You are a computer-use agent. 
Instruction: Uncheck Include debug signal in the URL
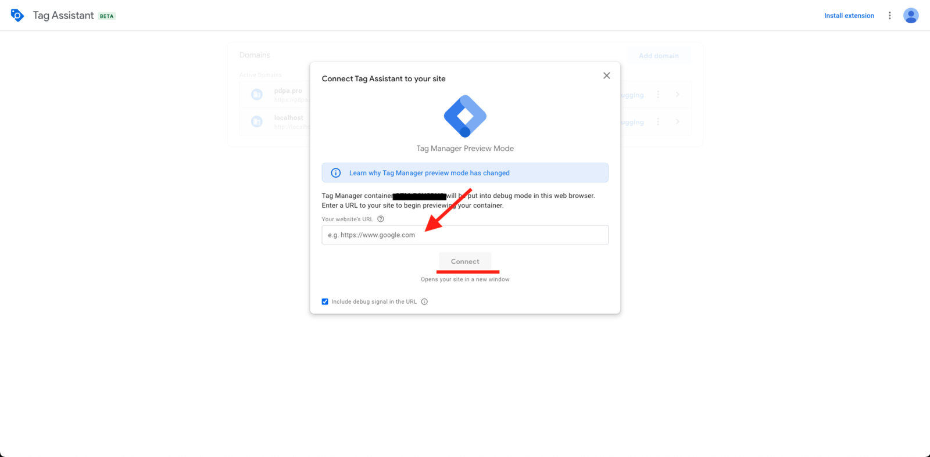point(325,301)
